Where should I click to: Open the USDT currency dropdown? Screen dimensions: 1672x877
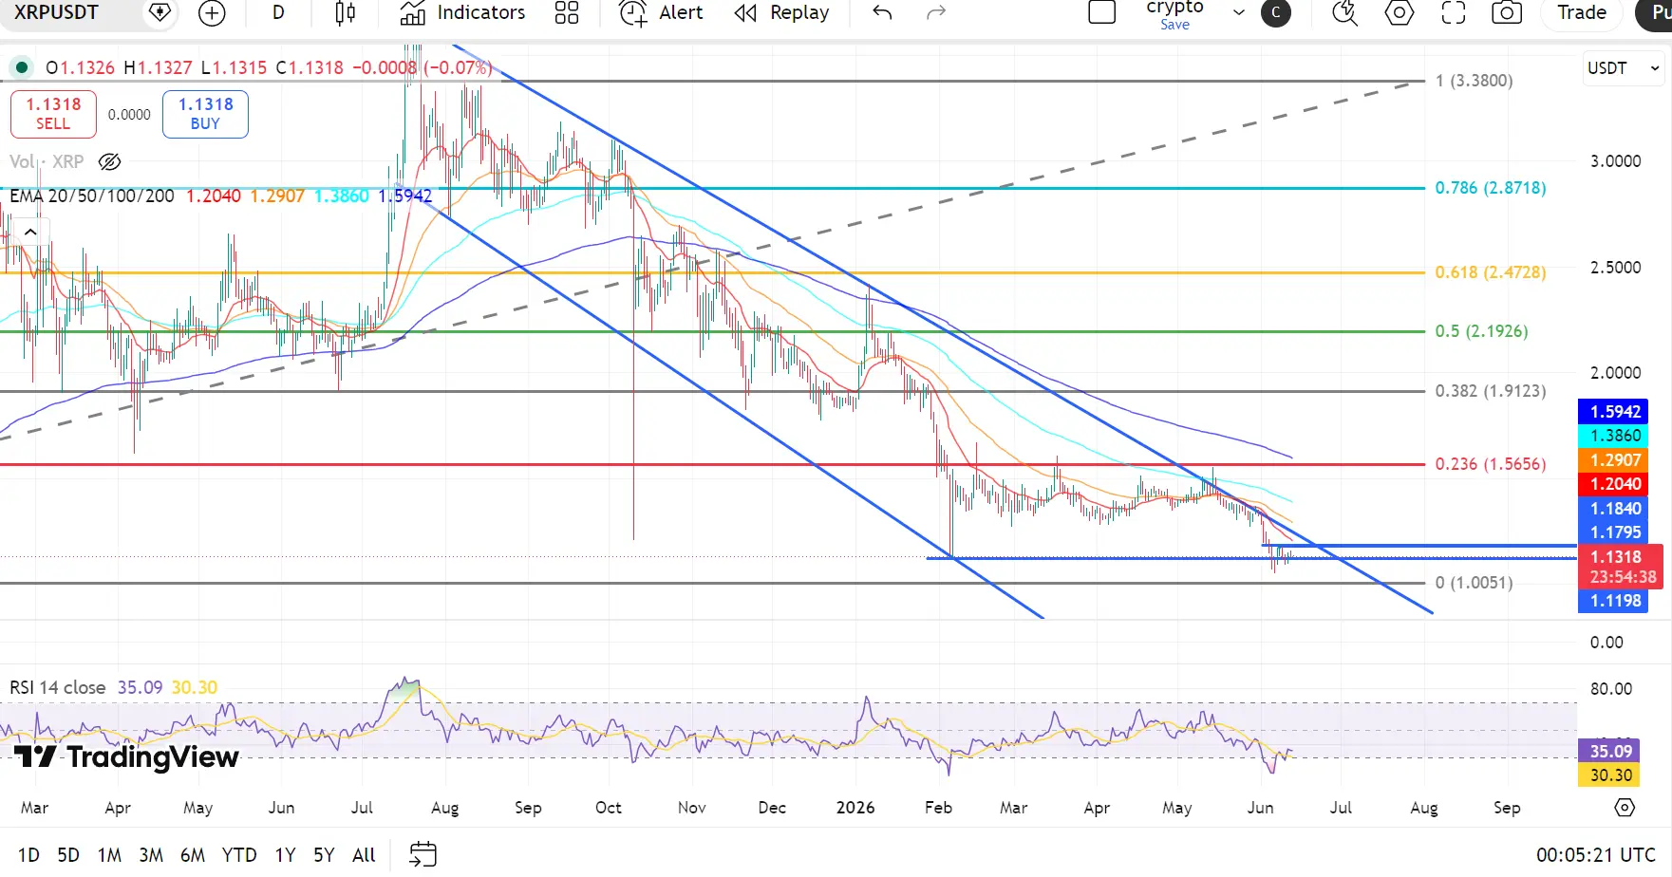[x=1623, y=68]
